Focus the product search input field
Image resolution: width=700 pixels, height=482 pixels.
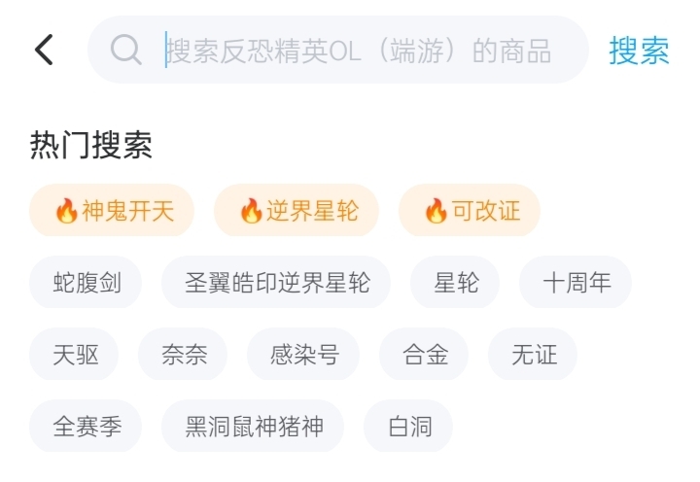(x=358, y=50)
